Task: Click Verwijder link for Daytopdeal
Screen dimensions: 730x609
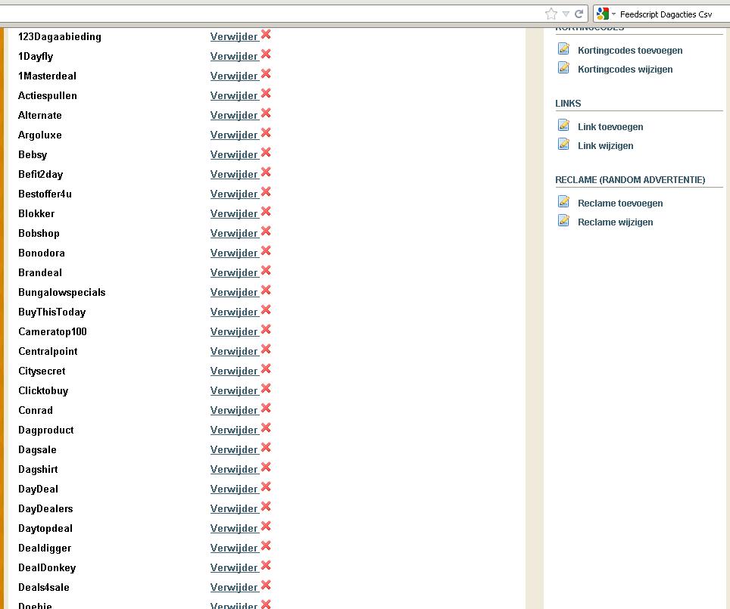Action: point(234,529)
